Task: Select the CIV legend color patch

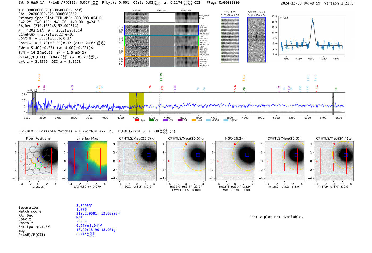Action: 166,121
